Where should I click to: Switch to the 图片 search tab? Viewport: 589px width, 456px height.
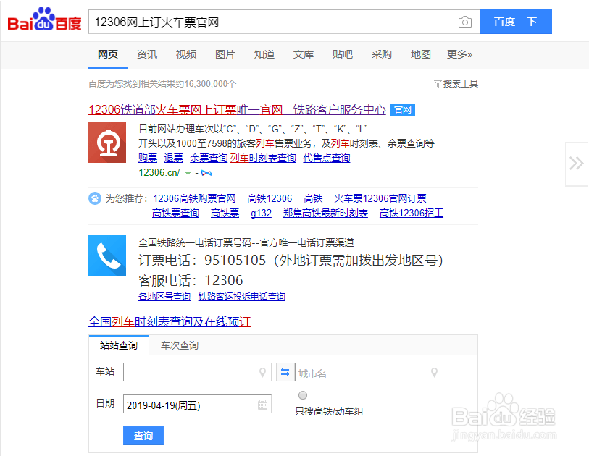point(225,54)
